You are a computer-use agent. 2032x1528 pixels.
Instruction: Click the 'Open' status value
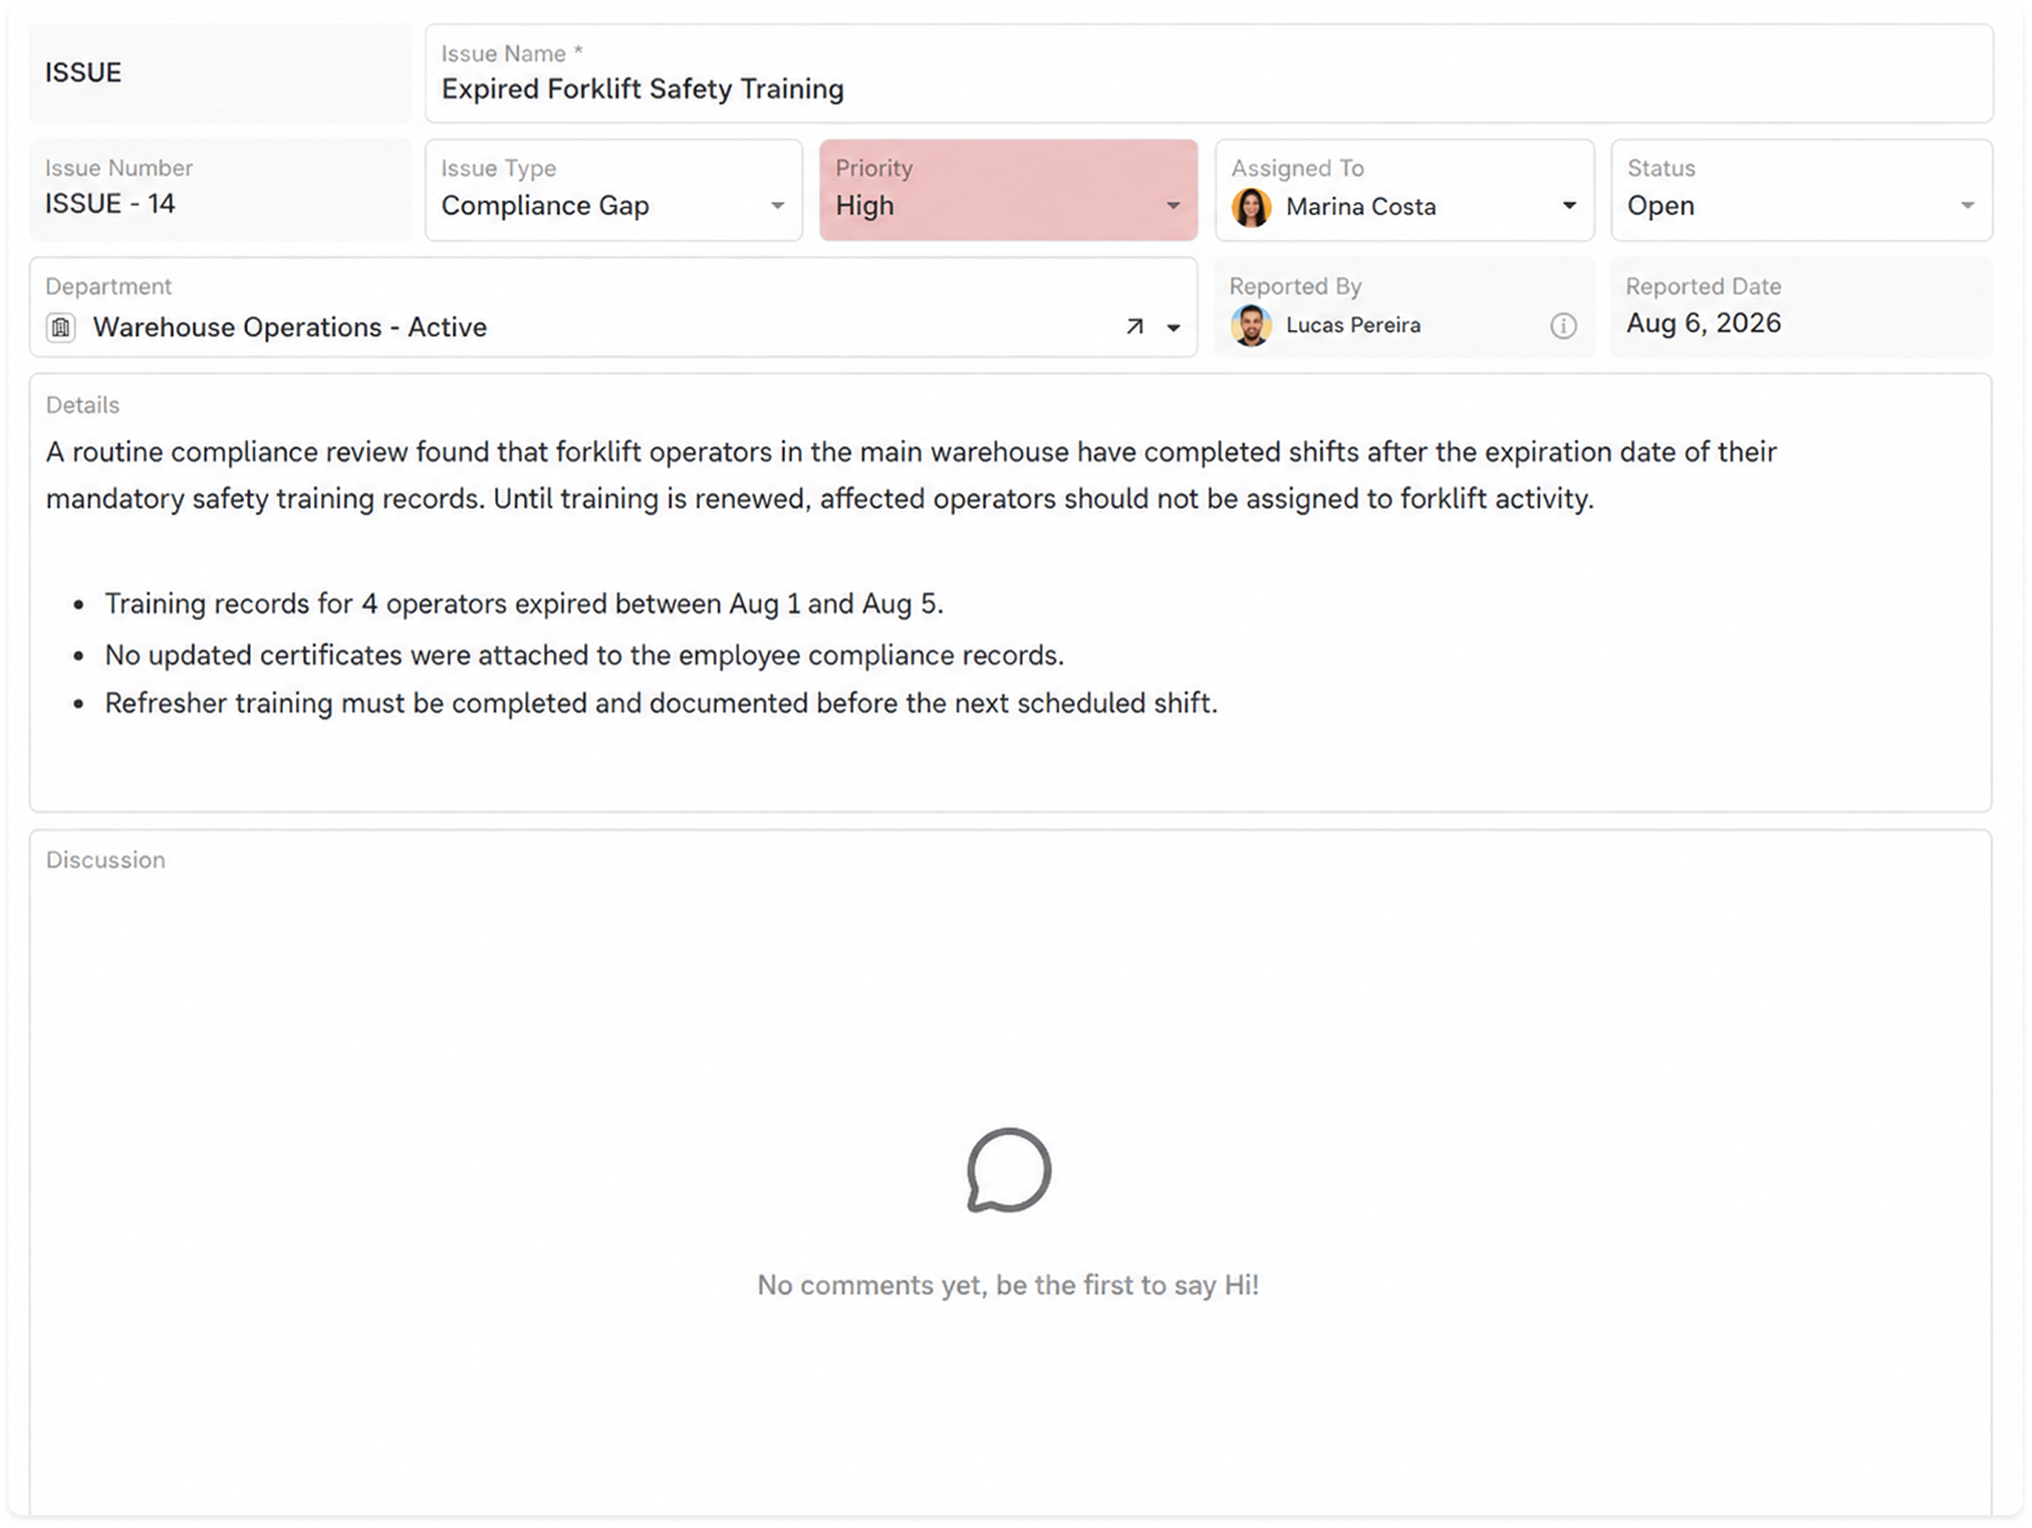click(1660, 206)
